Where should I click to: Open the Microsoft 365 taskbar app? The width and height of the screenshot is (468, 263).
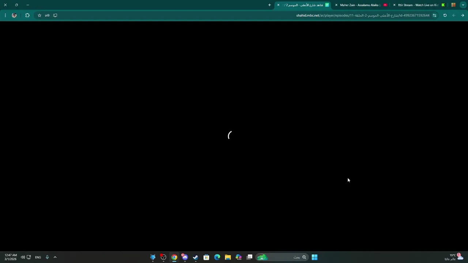[x=239, y=257]
